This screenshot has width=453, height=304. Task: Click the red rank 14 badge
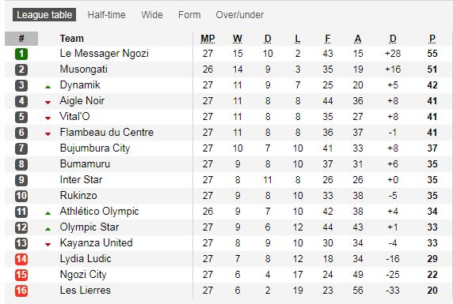tap(21, 259)
